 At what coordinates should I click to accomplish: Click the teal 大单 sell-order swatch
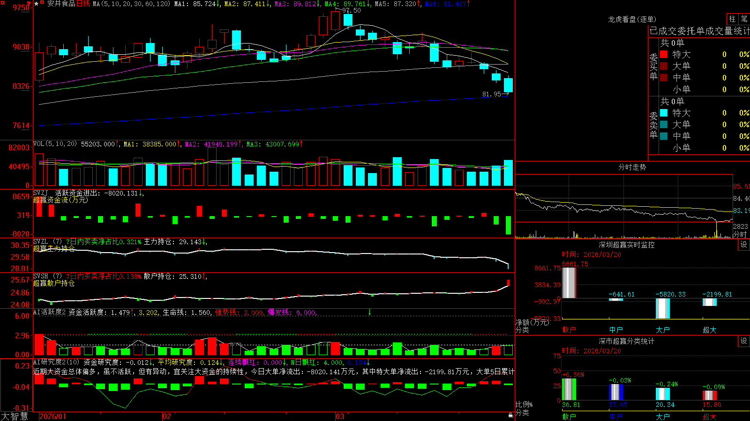click(664, 124)
